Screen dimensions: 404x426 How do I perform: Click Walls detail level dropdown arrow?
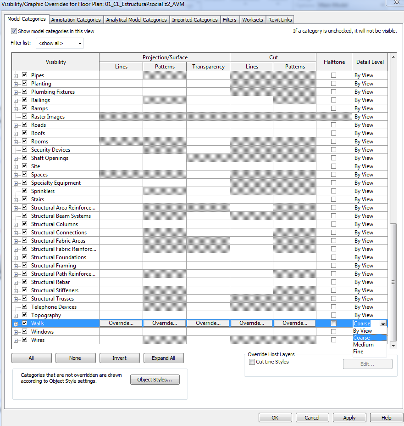click(383, 324)
